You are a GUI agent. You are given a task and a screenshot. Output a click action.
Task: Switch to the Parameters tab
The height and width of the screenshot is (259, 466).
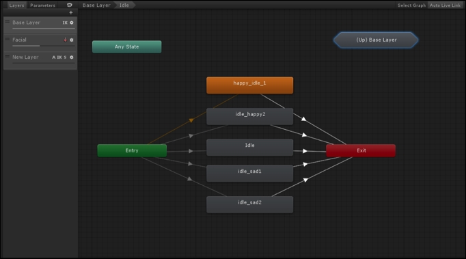(42, 5)
